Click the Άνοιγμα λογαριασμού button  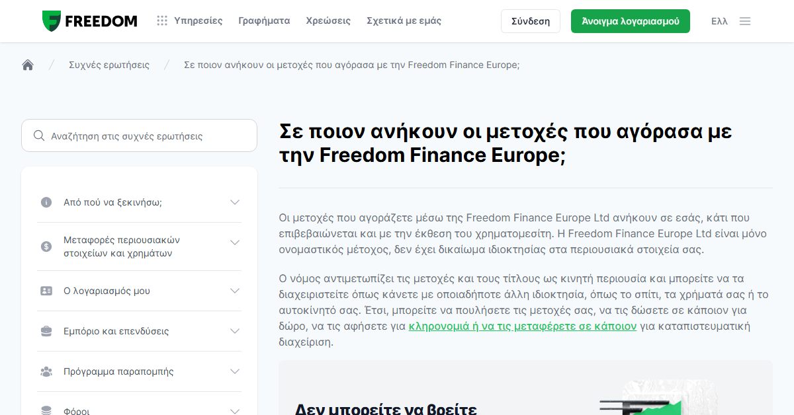(x=631, y=21)
